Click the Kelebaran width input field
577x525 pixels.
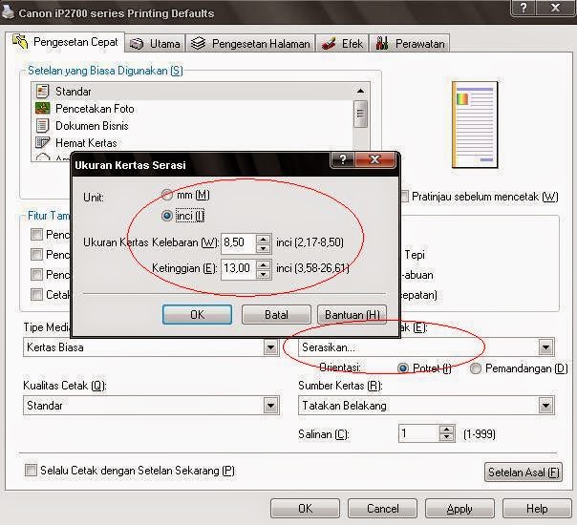(x=238, y=243)
